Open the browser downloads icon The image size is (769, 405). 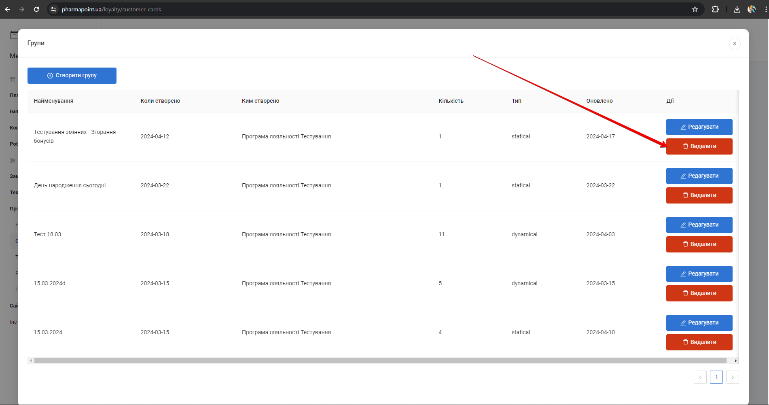(x=737, y=9)
